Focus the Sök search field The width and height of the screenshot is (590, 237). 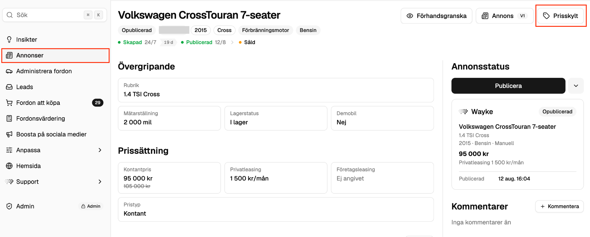click(54, 15)
